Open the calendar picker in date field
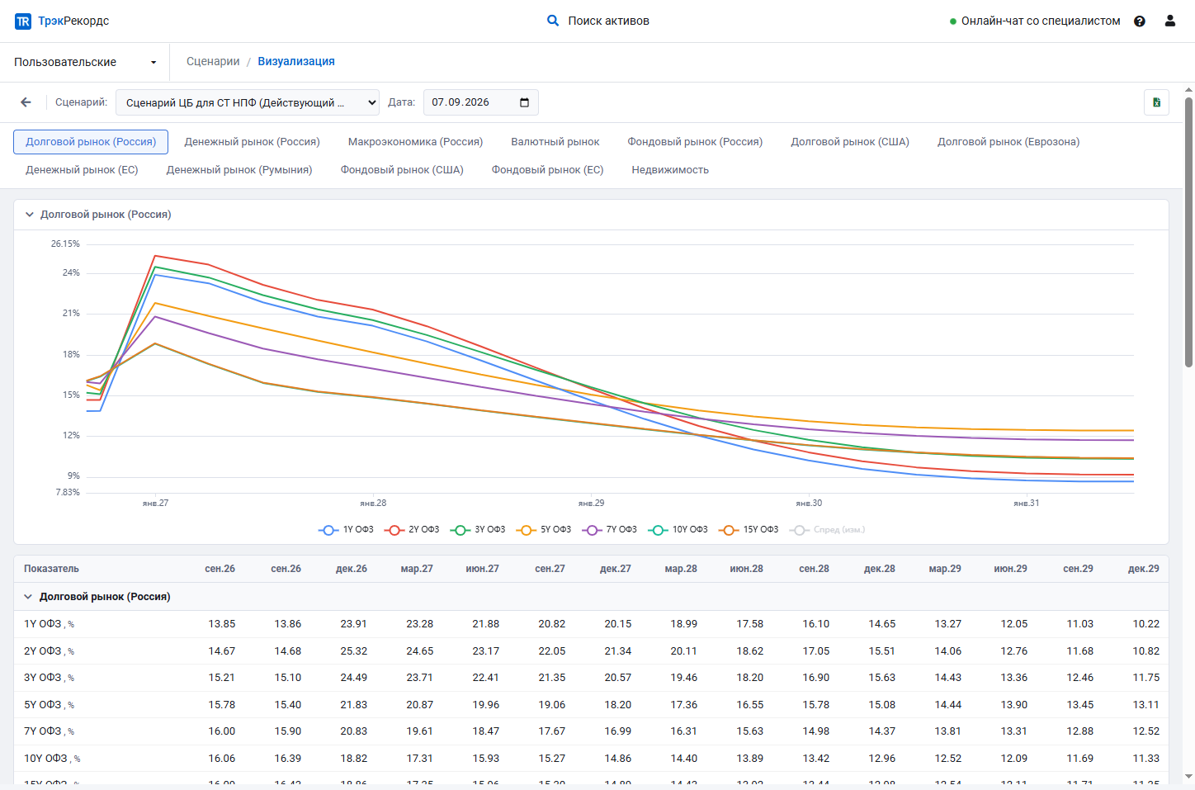Viewport: 1195px width, 790px height. [524, 102]
